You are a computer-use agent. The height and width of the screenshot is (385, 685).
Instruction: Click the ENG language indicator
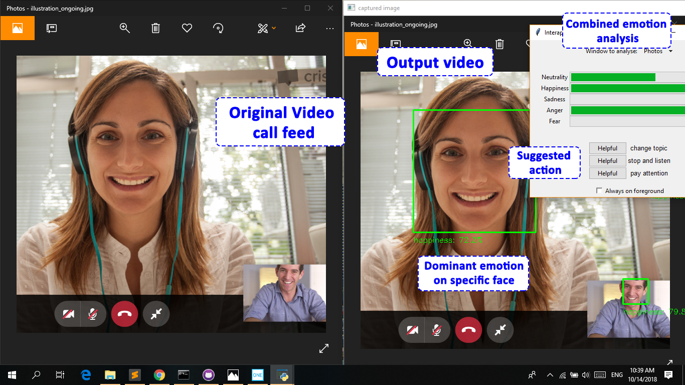pos(617,375)
